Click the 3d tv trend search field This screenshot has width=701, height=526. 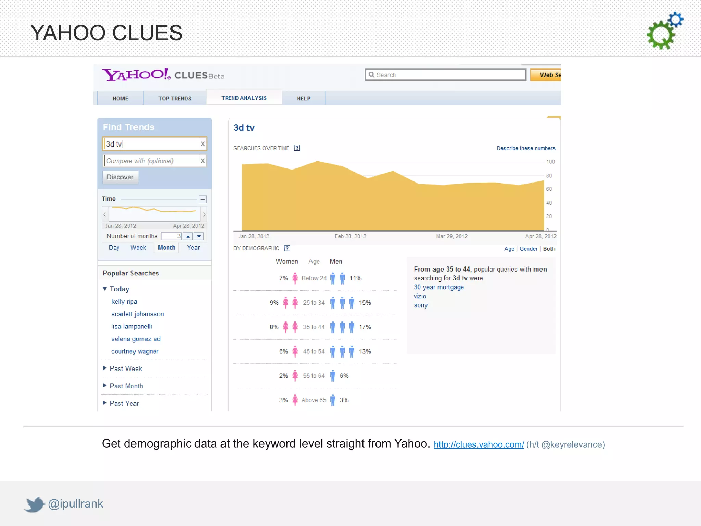coord(151,144)
